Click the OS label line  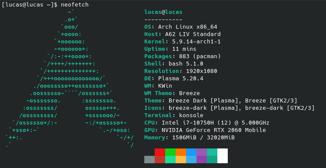pyautogui.click(x=181, y=27)
